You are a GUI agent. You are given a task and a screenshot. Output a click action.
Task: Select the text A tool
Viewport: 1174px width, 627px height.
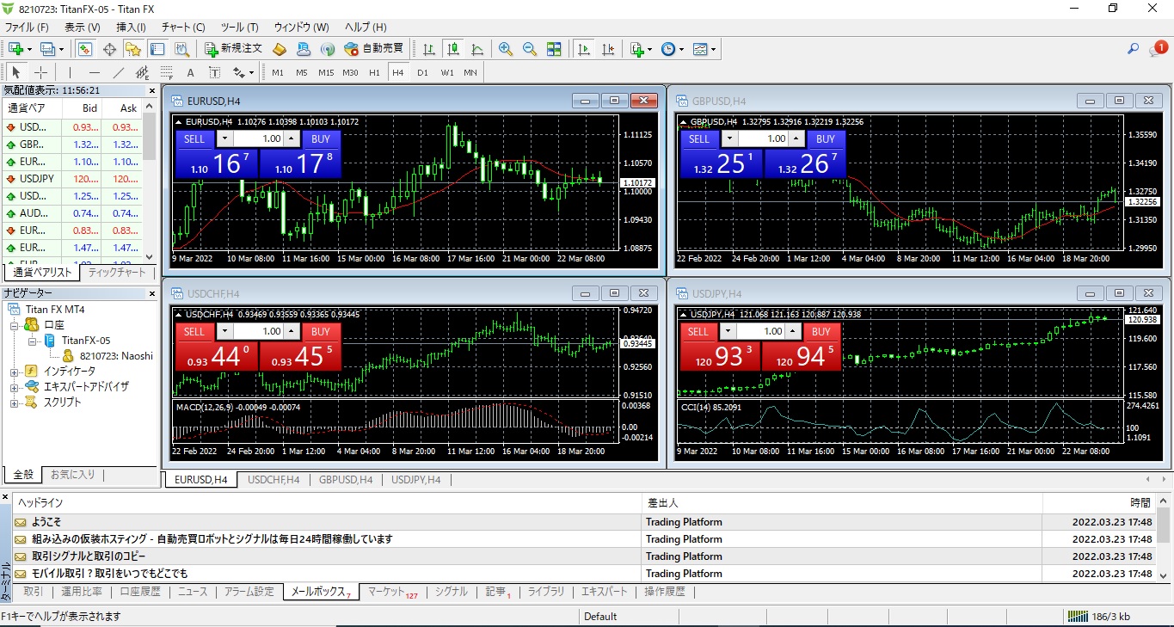[x=191, y=72]
